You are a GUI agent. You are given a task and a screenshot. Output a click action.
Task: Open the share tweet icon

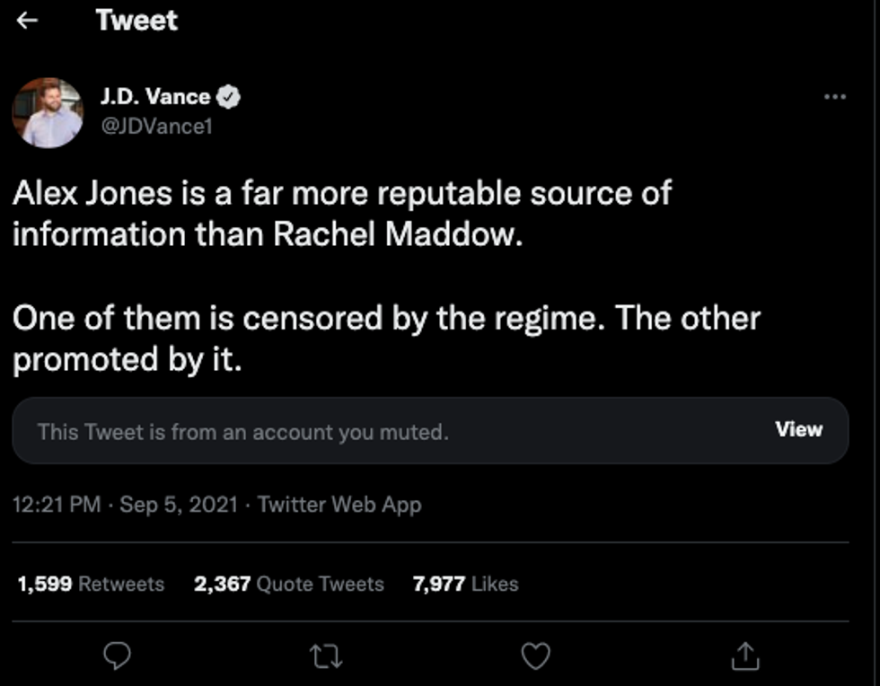tap(744, 656)
